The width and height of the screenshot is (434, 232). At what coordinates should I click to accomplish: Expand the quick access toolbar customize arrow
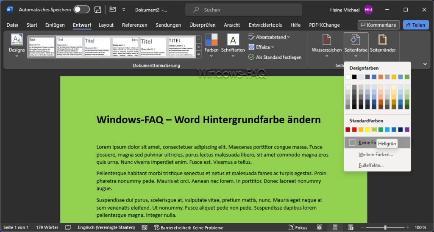(x=124, y=10)
